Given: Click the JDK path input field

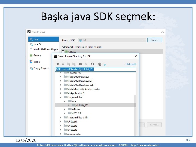Looking at the screenshot, I should [x=96, y=69].
